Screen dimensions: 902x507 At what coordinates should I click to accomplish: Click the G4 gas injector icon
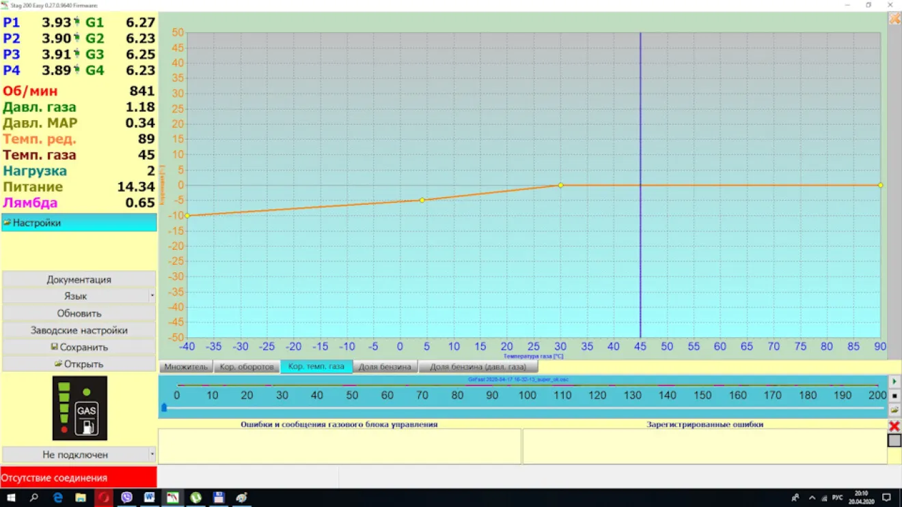[77, 70]
